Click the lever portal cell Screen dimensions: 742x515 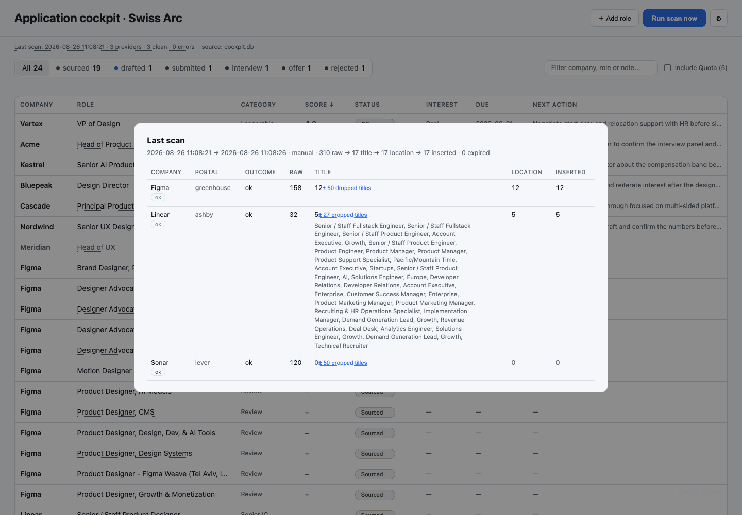tap(203, 363)
